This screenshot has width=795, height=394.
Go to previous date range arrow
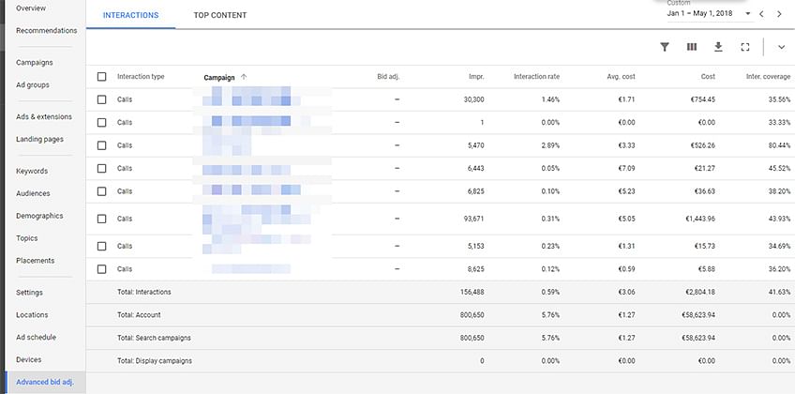point(761,14)
